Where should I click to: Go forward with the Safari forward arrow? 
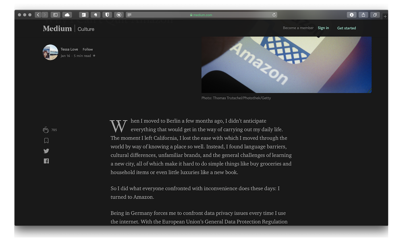click(45, 15)
